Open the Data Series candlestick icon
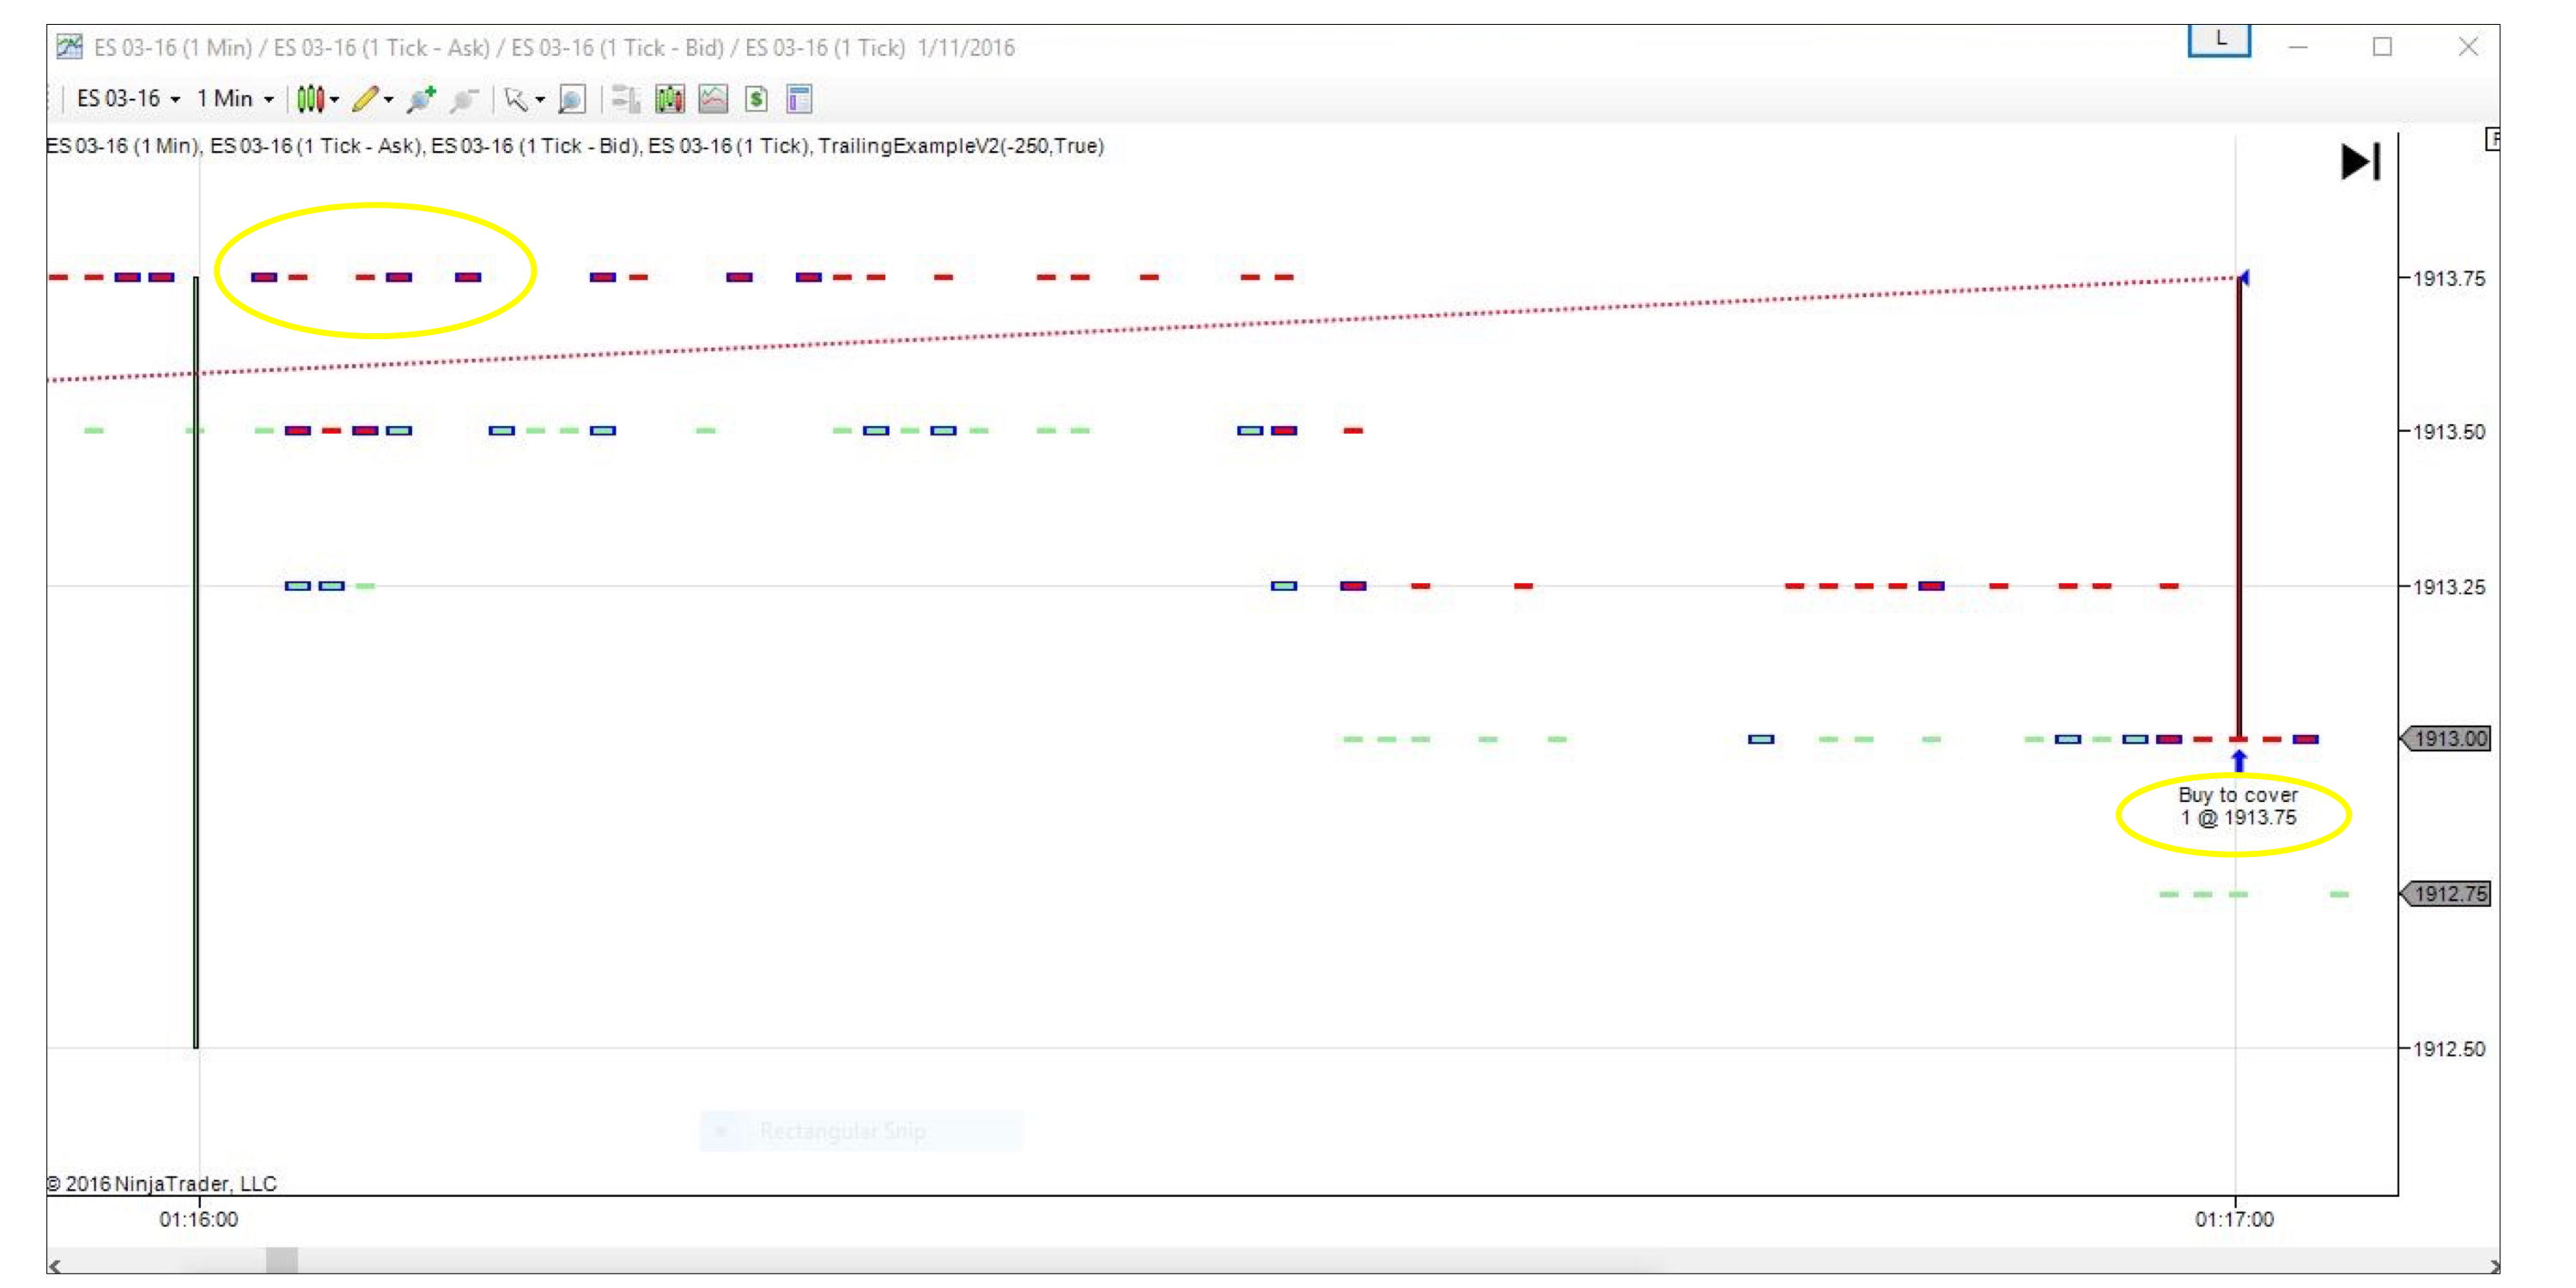2576x1288 pixels. pyautogui.click(x=669, y=99)
